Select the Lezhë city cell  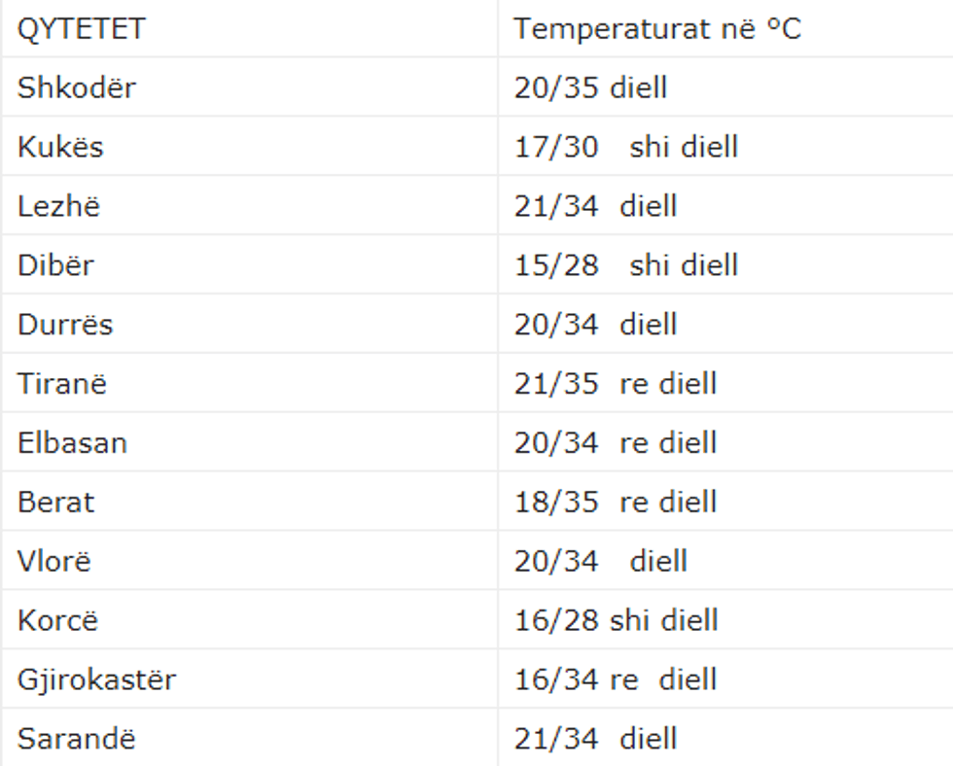[57, 206]
